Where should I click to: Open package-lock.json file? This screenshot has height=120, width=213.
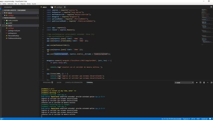[x=14, y=31]
